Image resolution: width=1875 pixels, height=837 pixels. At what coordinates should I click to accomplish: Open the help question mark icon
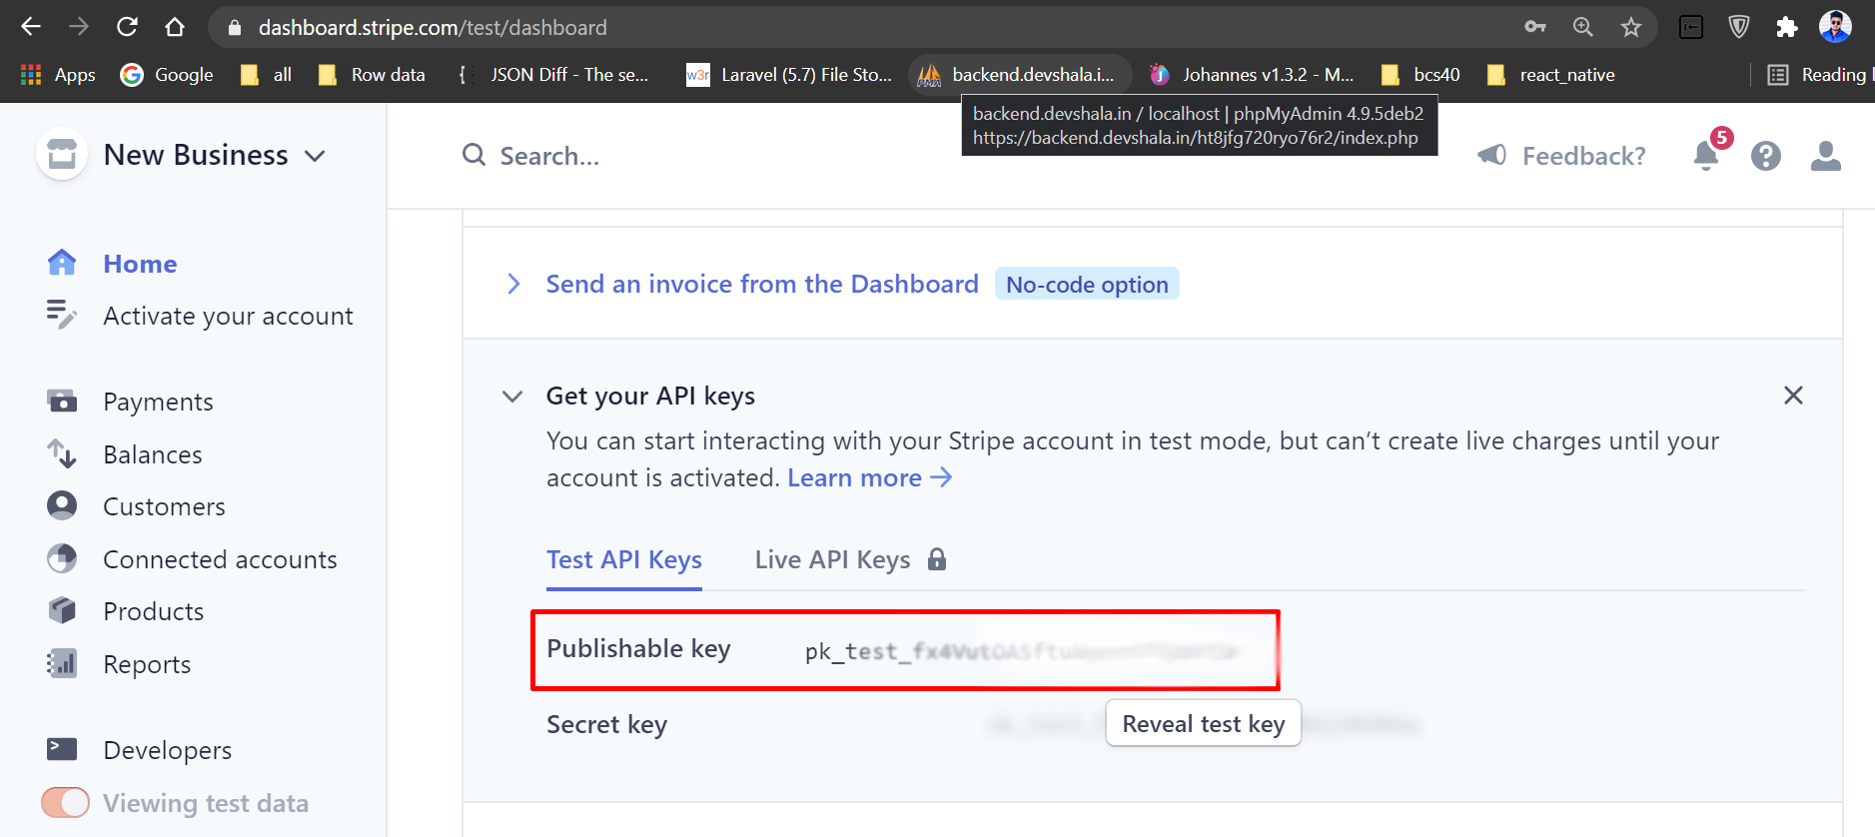pos(1766,156)
